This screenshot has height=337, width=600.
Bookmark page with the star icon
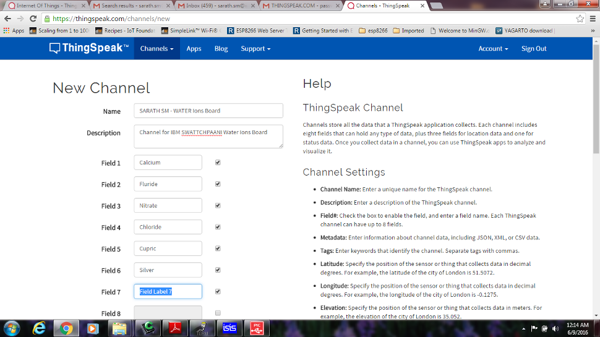(x=580, y=19)
